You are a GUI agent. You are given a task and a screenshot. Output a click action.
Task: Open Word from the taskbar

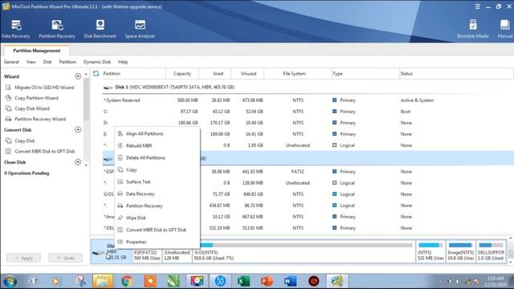tap(290, 281)
